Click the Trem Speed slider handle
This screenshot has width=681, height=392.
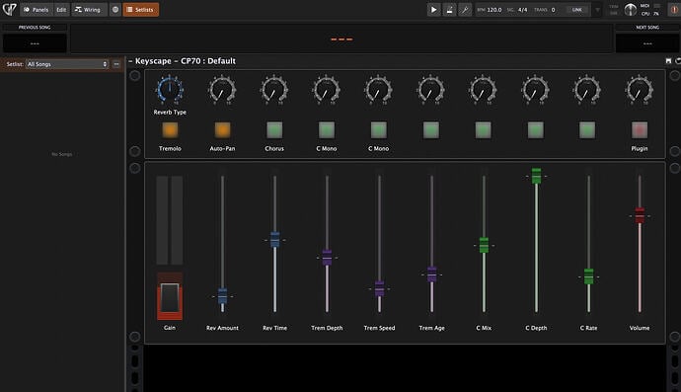pyautogui.click(x=379, y=288)
